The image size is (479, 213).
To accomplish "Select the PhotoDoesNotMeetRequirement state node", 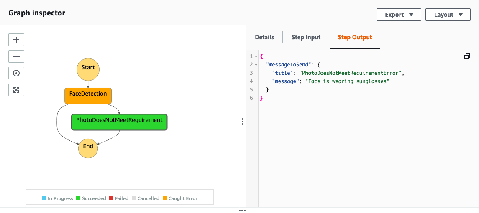I will click(119, 122).
